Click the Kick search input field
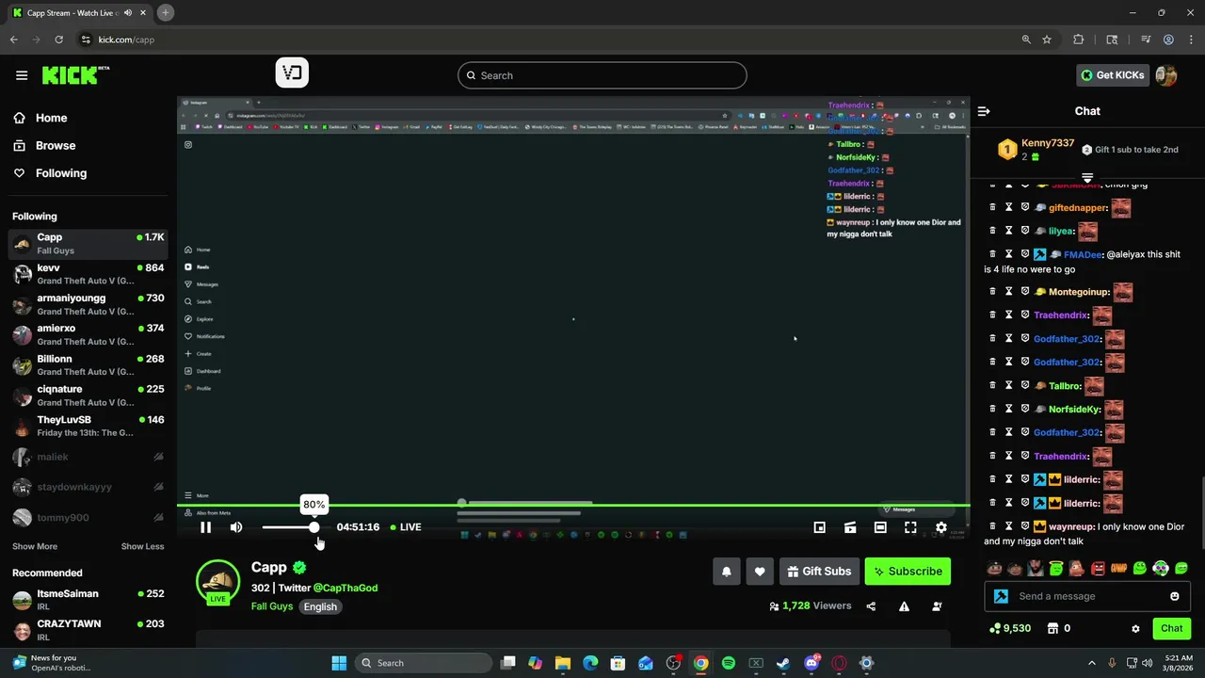This screenshot has width=1205, height=678. tap(602, 75)
